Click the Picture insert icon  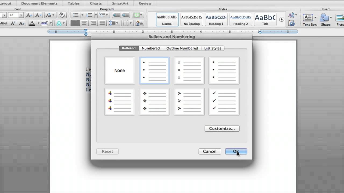(340, 19)
